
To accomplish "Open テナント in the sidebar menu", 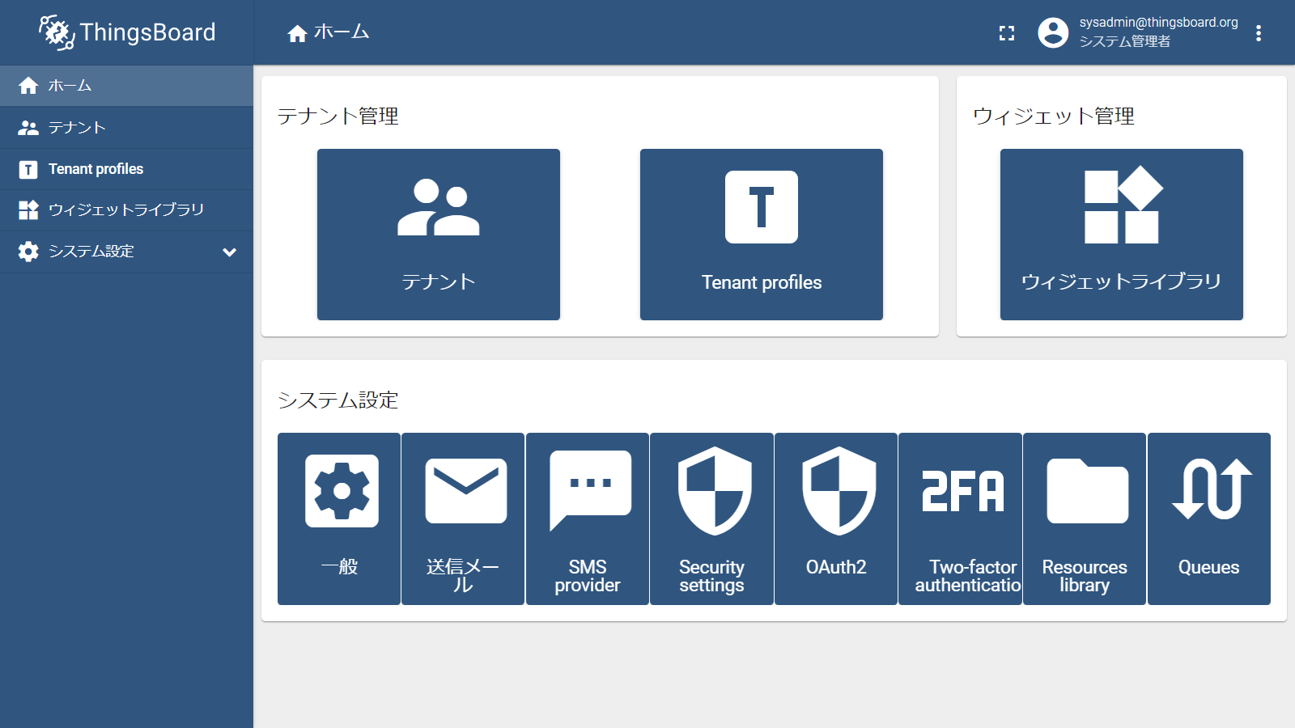I will tap(126, 128).
